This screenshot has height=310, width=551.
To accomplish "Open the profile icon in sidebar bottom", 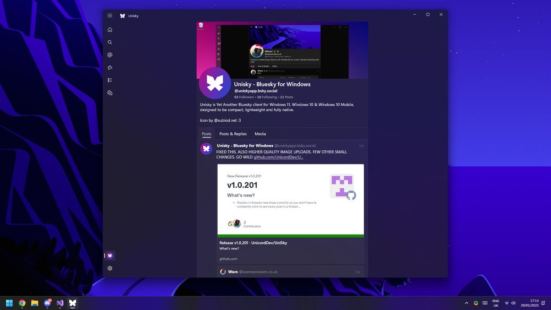I will click(110, 255).
